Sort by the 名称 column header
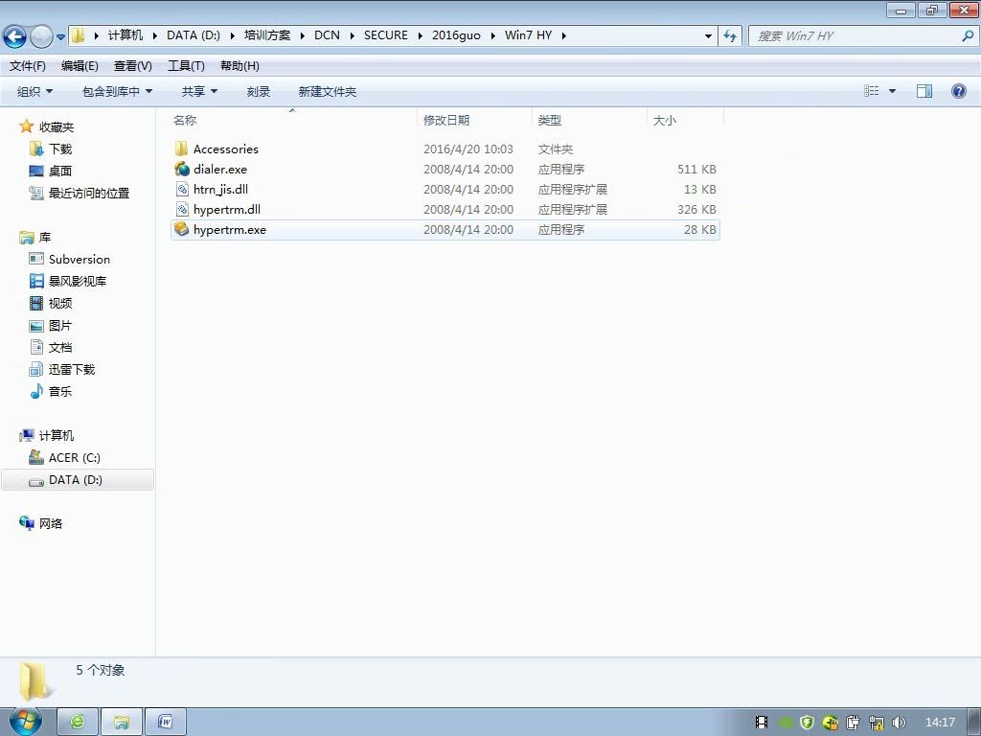 point(293,120)
